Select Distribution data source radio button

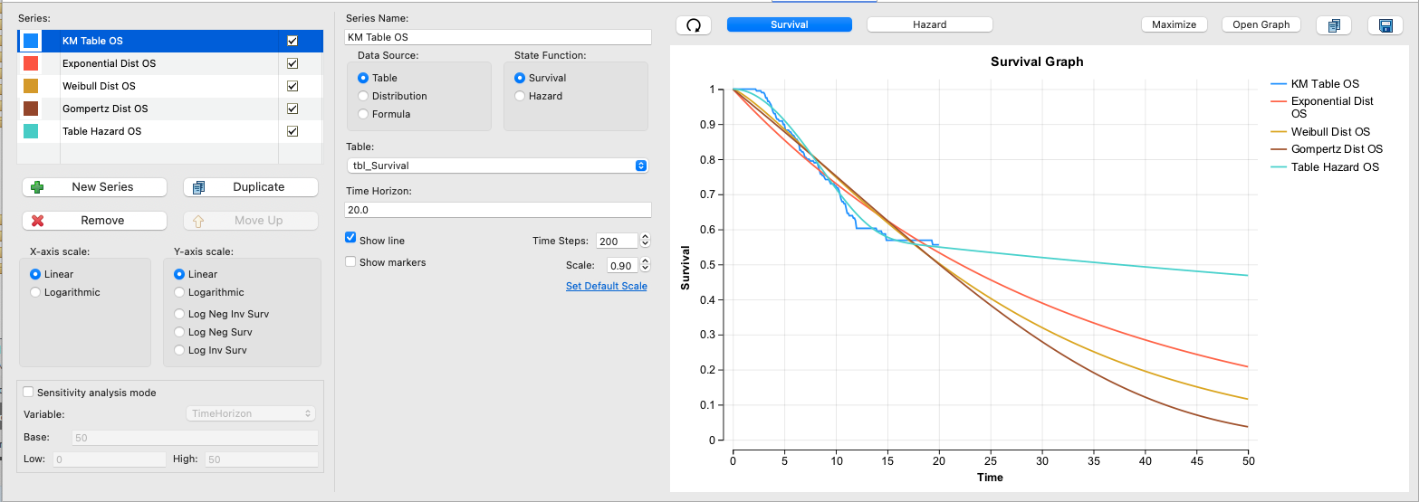point(364,96)
